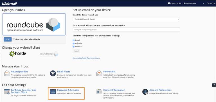Viewport: 216px width, 102px height.
Task: Open the Email Filters link
Action: pyautogui.click(x=64, y=72)
